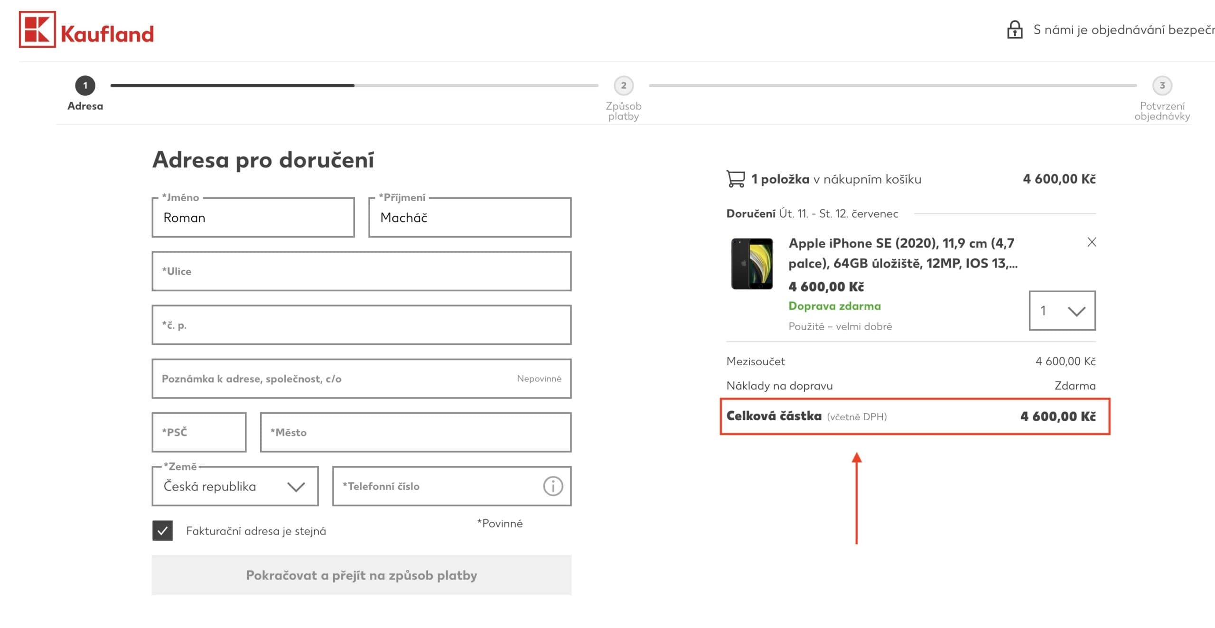Click the Celková částka total label

coord(774,416)
